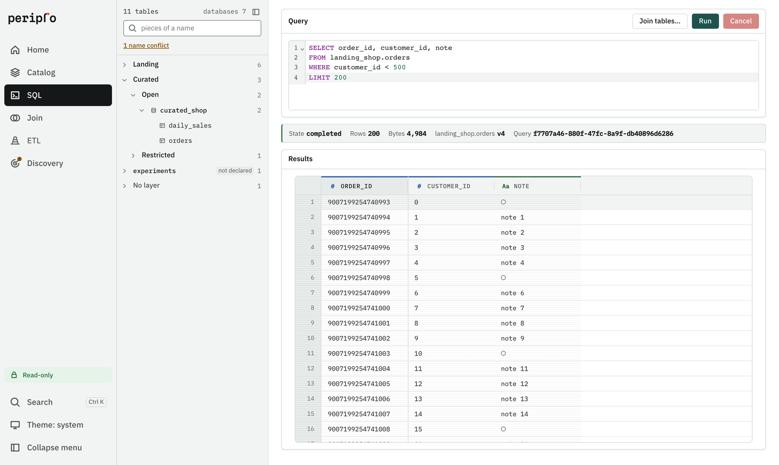Click the orders table icon

[162, 141]
